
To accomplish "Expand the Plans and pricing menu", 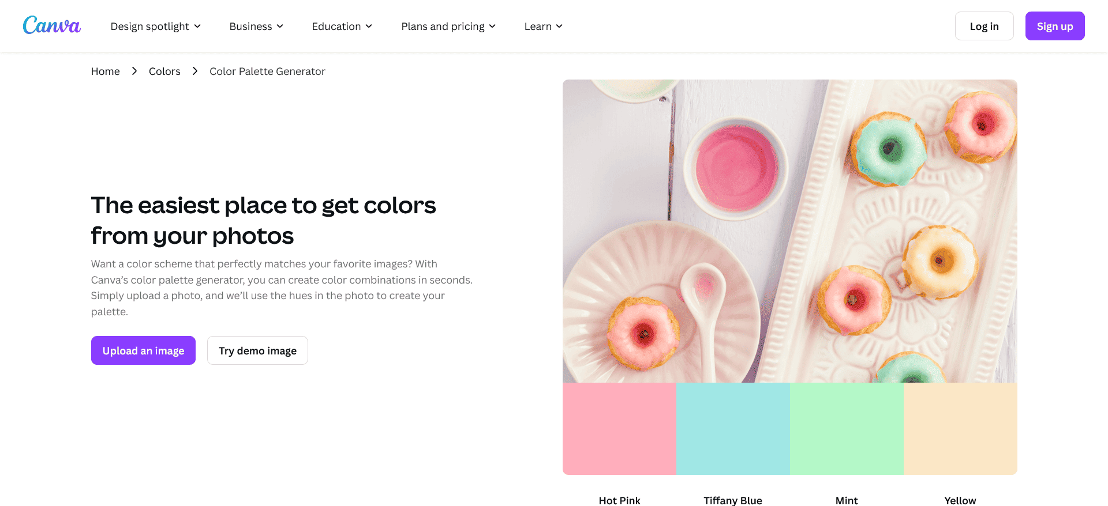I will click(443, 26).
